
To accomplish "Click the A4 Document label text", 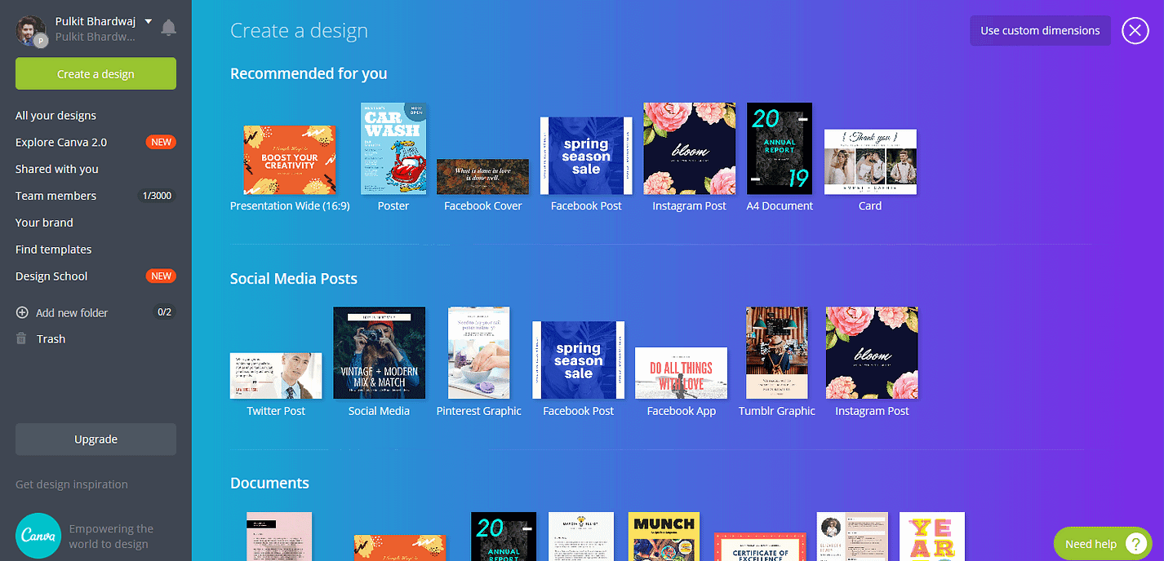I will tap(780, 206).
